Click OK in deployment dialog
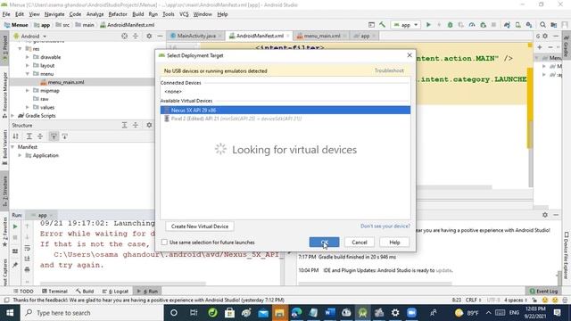The height and width of the screenshot is (321, 571). (324, 242)
